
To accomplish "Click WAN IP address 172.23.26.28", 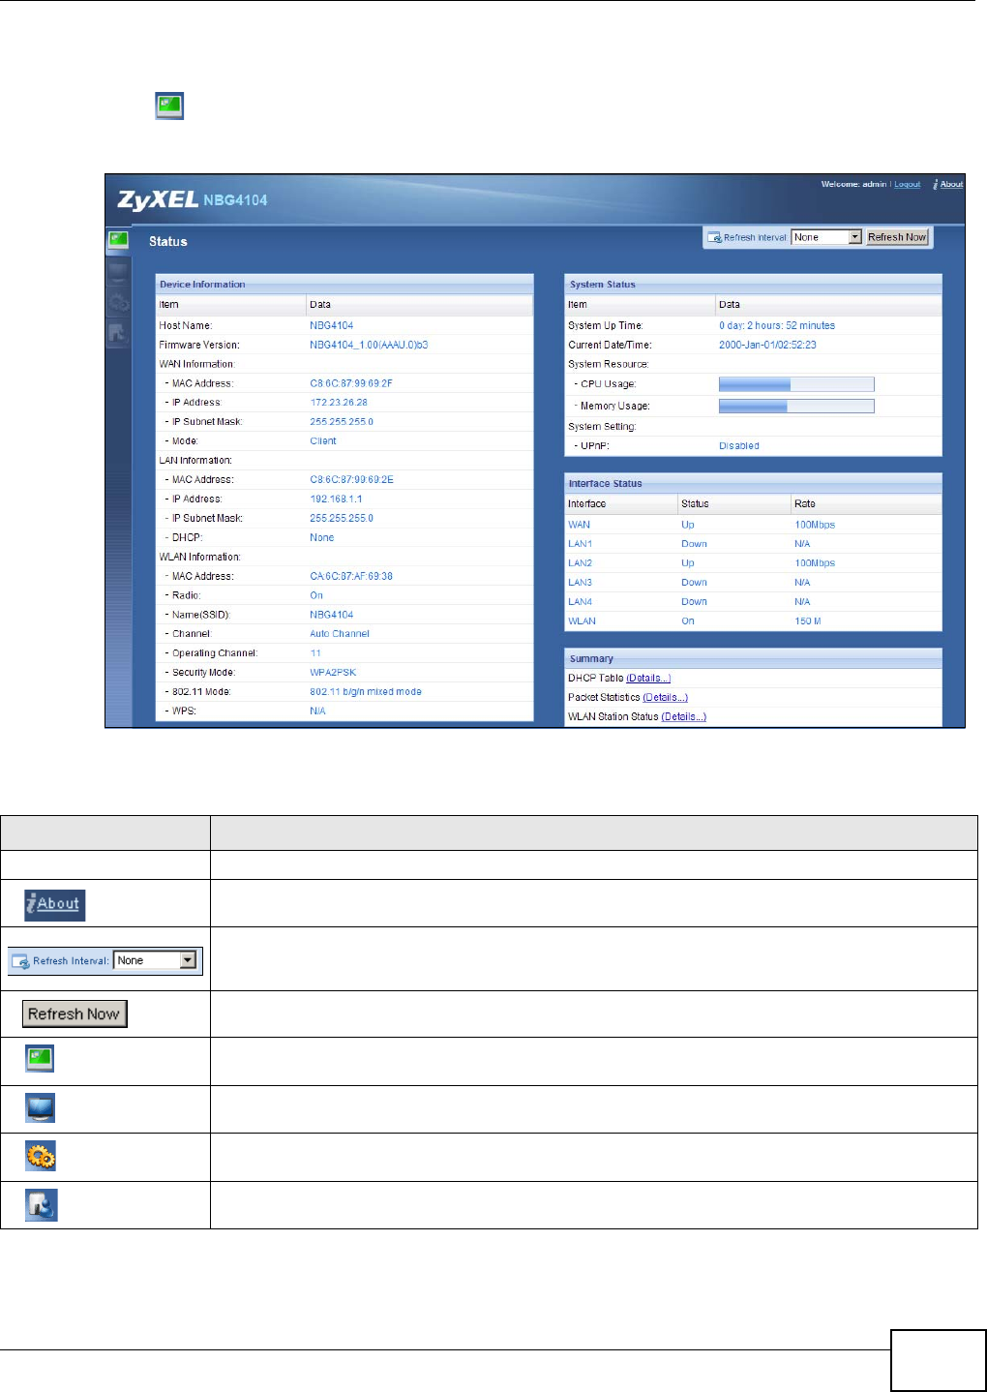I will pyautogui.click(x=339, y=403).
